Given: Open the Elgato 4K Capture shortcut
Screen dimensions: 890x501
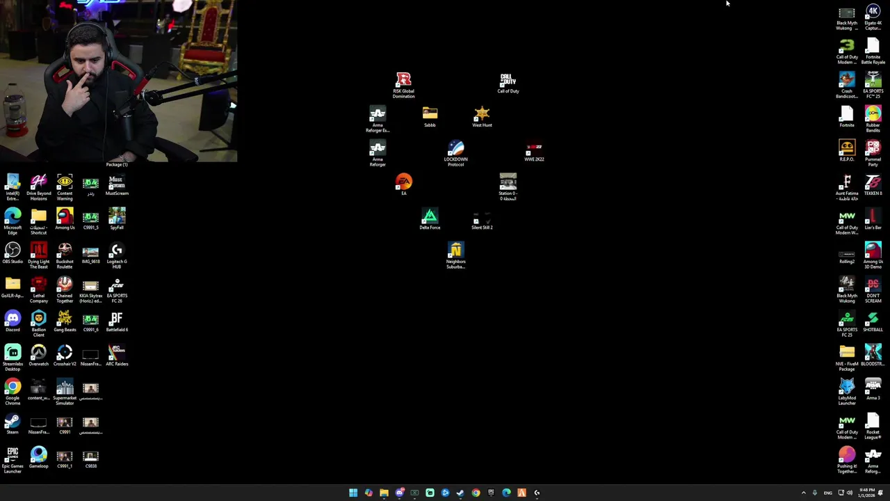Looking at the screenshot, I should tap(873, 17).
